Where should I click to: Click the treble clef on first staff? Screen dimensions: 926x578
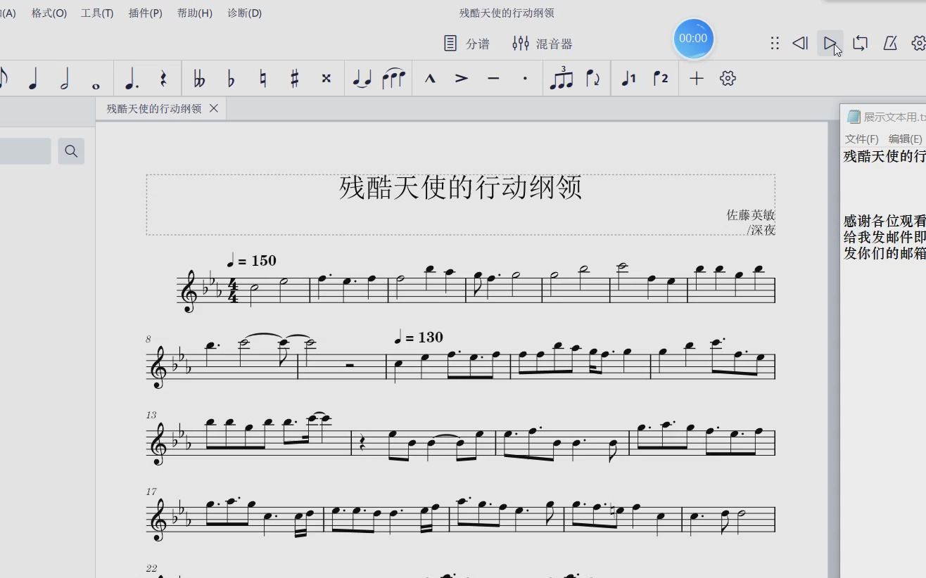189,292
